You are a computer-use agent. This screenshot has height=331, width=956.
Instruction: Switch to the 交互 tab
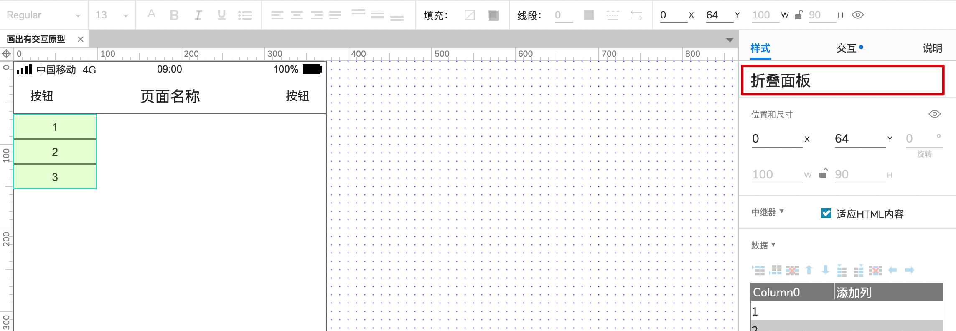click(x=847, y=48)
